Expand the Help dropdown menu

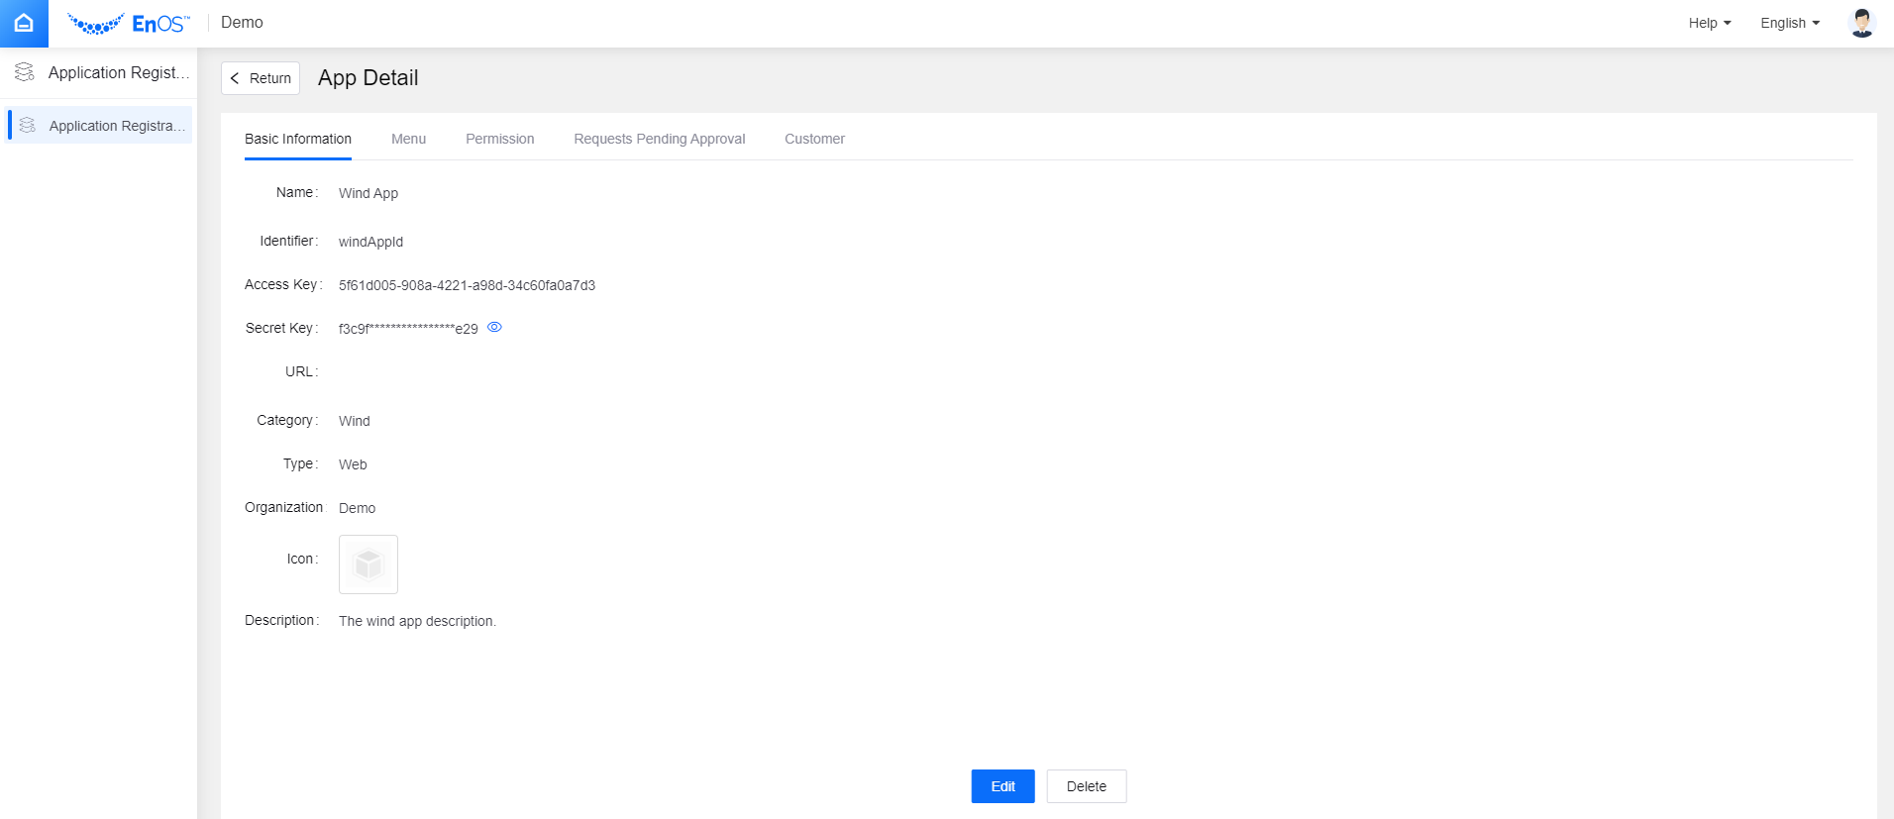[x=1709, y=23]
